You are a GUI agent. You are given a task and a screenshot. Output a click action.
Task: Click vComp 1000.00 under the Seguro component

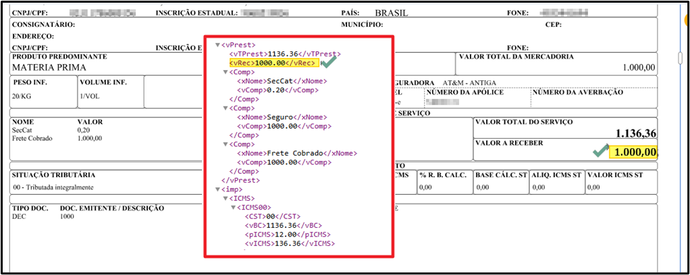click(x=284, y=126)
